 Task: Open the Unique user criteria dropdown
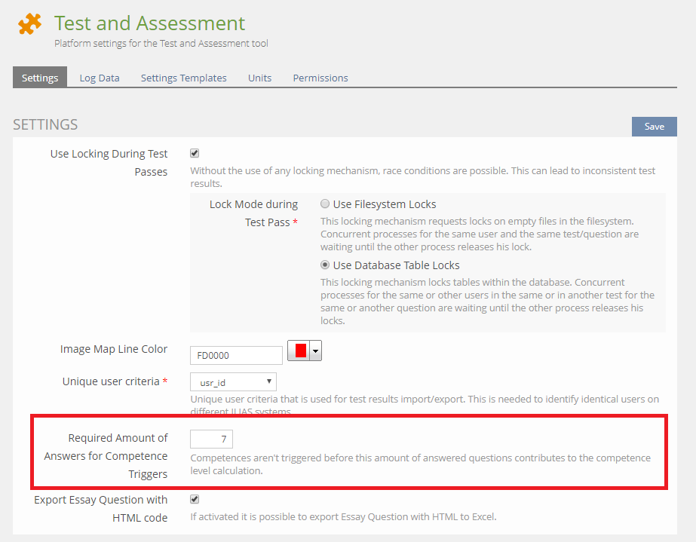(233, 382)
